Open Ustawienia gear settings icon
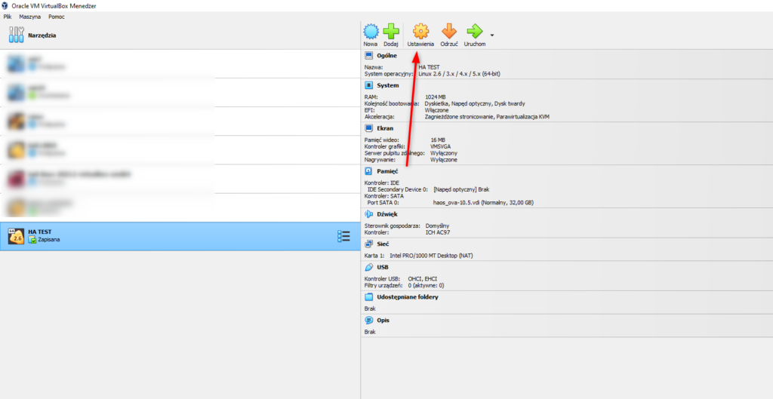Screen dimensions: 773x399 point(420,32)
